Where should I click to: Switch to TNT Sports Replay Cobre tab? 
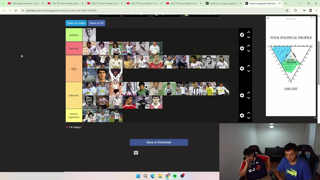click(x=184, y=3)
